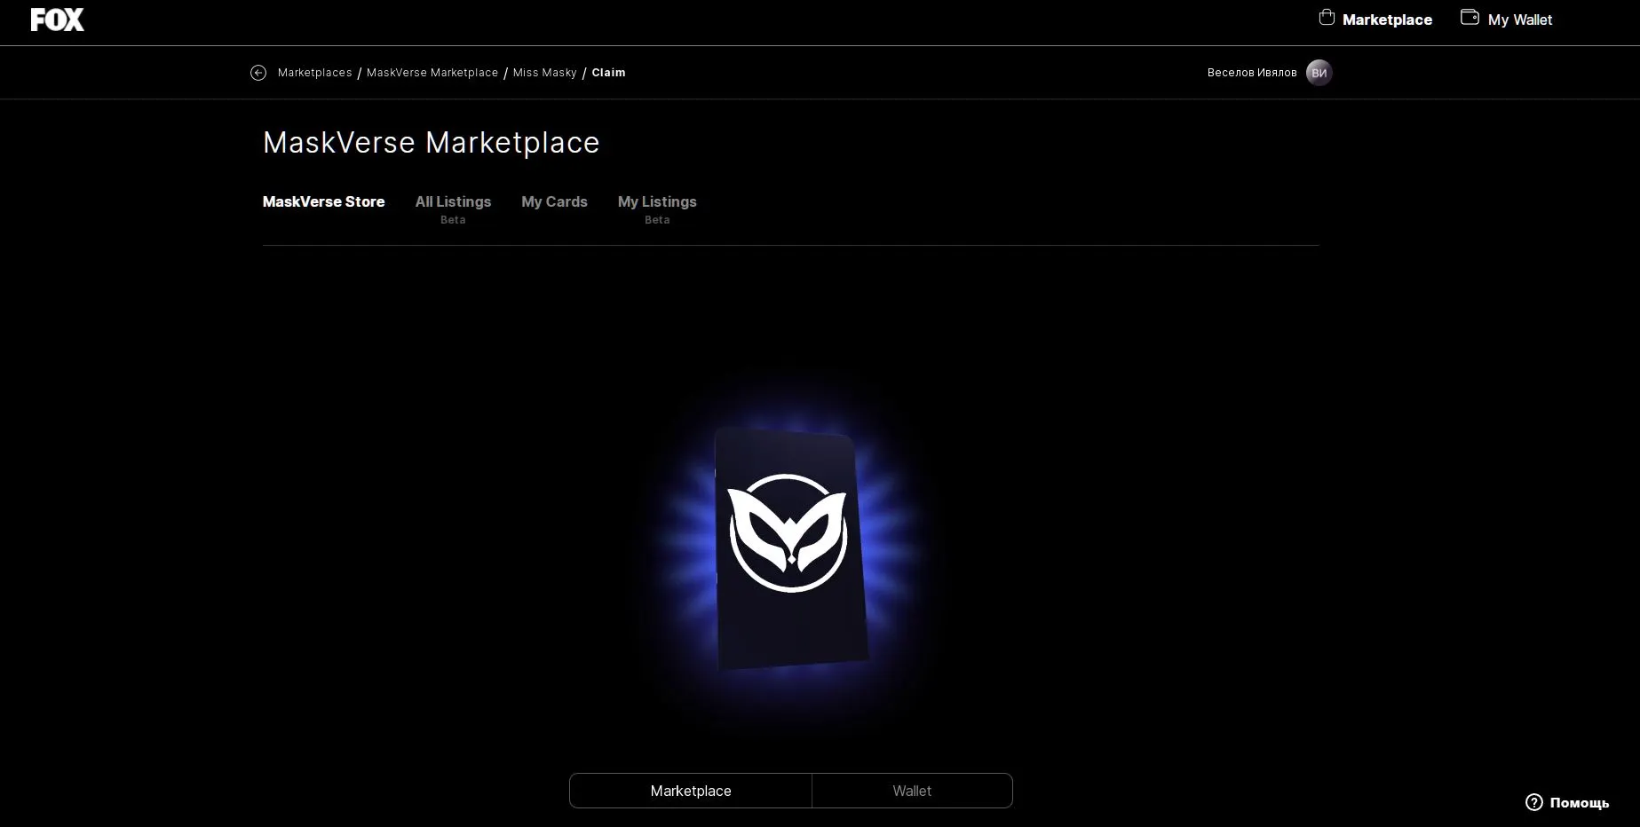
Task: Click the help question mark icon
Action: pyautogui.click(x=1533, y=802)
